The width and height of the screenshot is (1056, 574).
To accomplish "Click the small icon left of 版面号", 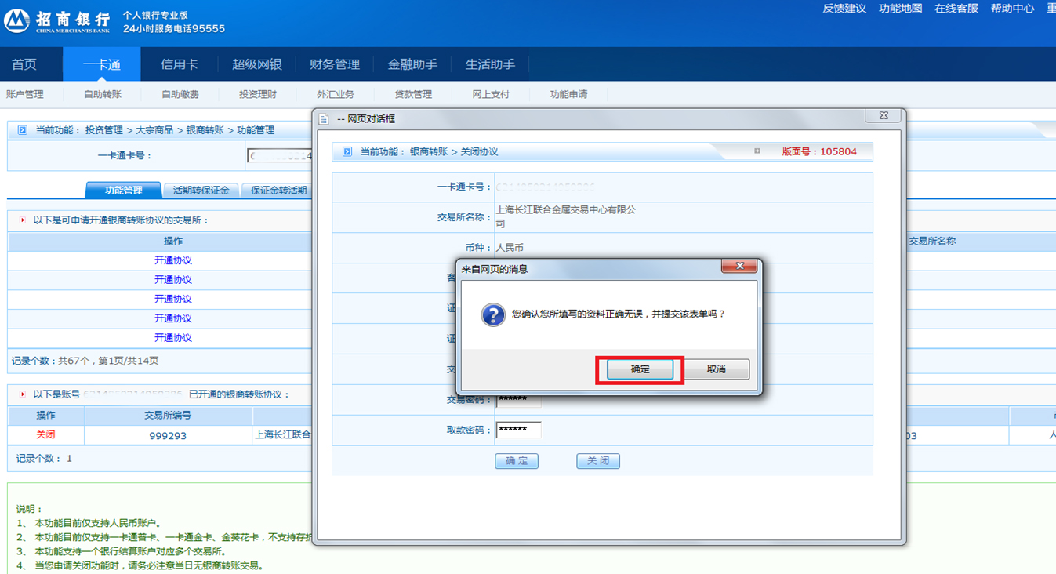I will click(x=757, y=151).
